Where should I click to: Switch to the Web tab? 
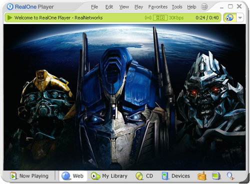pos(72,176)
